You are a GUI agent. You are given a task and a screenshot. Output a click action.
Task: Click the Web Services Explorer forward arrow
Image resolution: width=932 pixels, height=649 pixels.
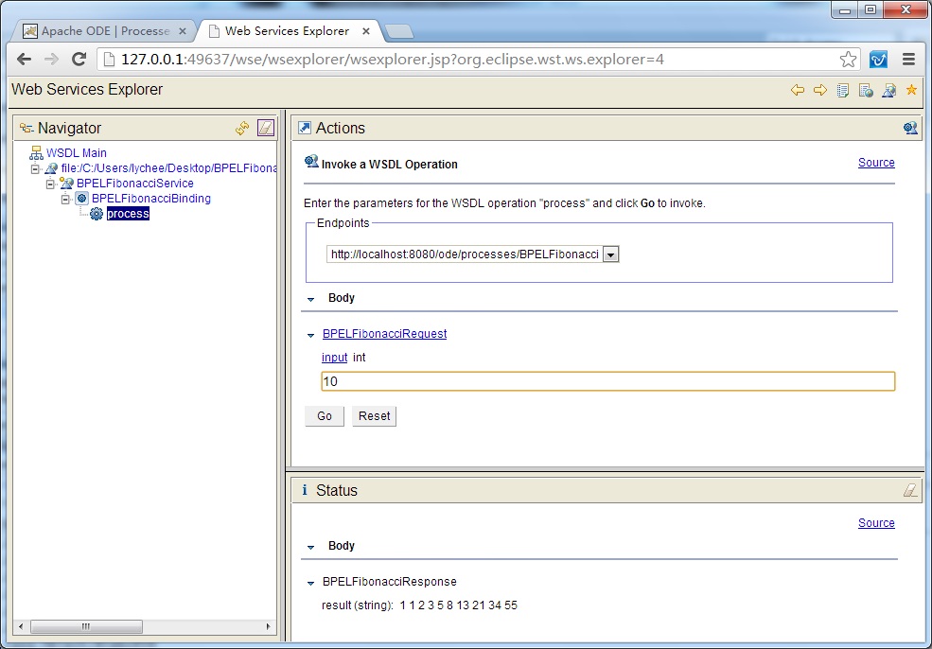[x=820, y=90]
